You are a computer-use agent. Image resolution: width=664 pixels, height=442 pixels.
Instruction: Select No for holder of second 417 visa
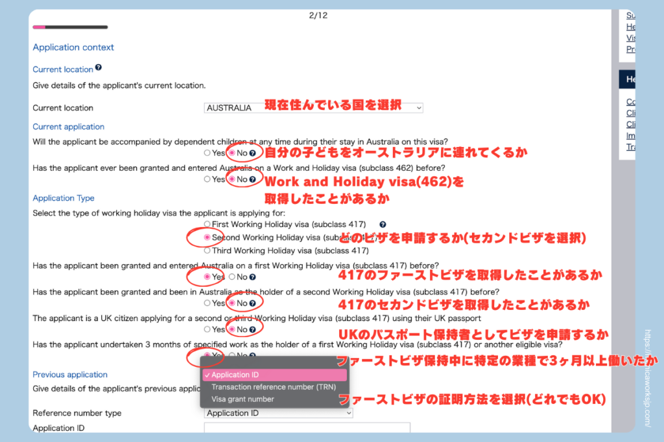(x=232, y=303)
